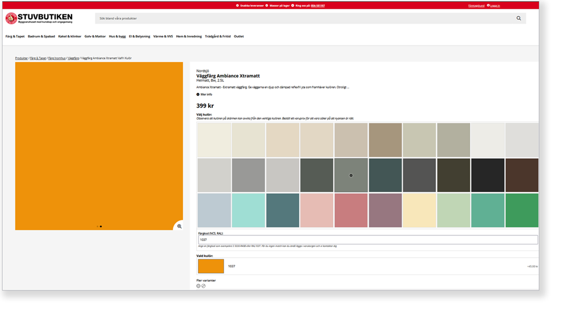
Task: Click the Logga in link
Action: (495, 6)
